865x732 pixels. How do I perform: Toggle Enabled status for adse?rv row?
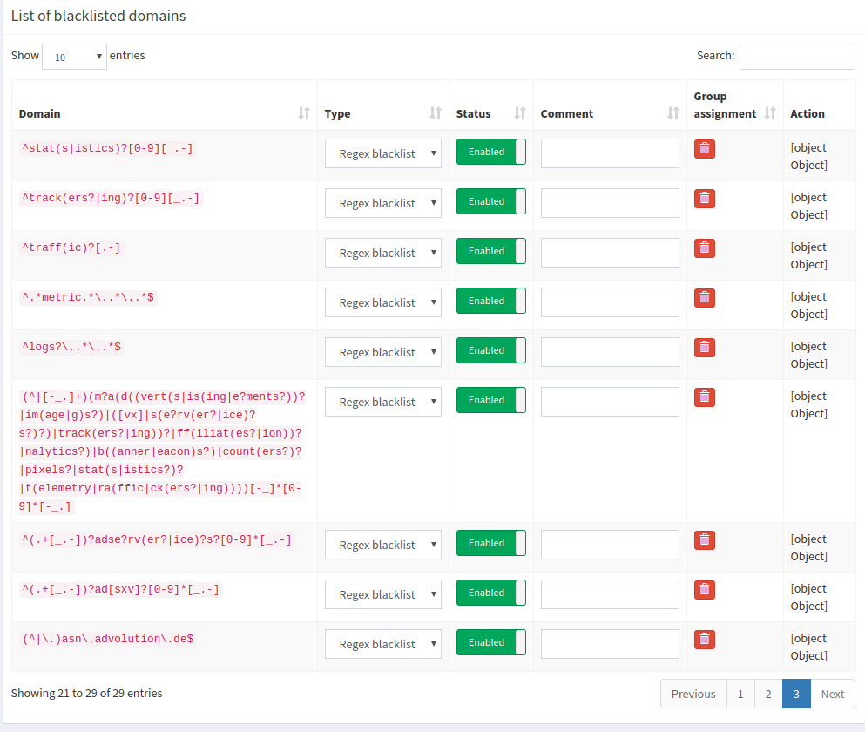pyautogui.click(x=491, y=543)
